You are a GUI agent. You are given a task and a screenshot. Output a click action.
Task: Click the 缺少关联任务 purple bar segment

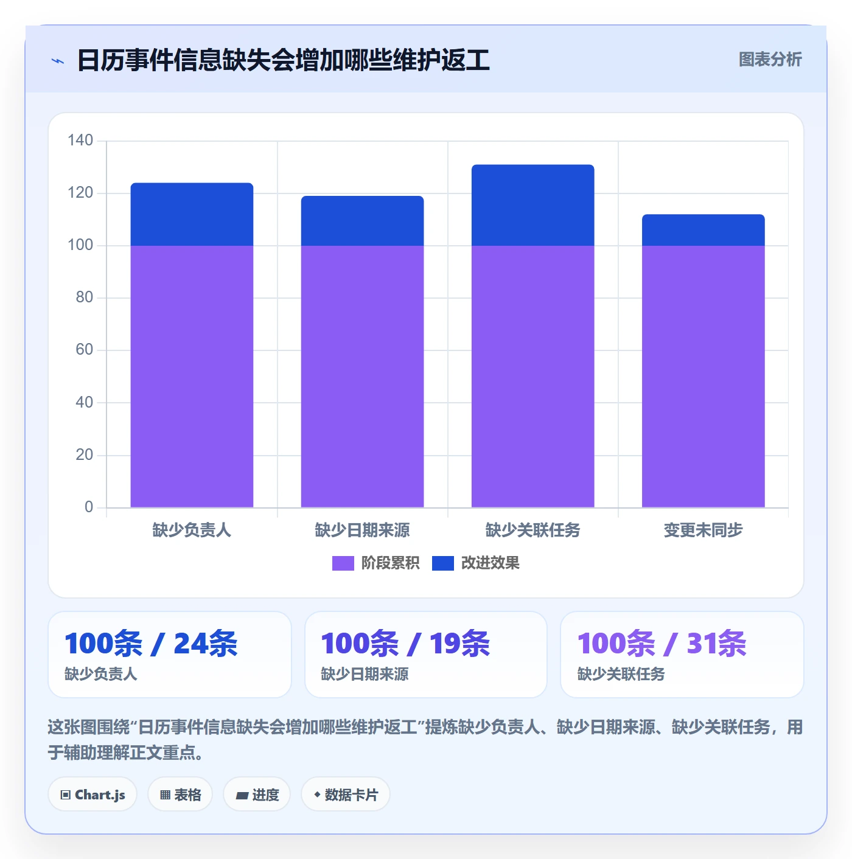point(532,377)
